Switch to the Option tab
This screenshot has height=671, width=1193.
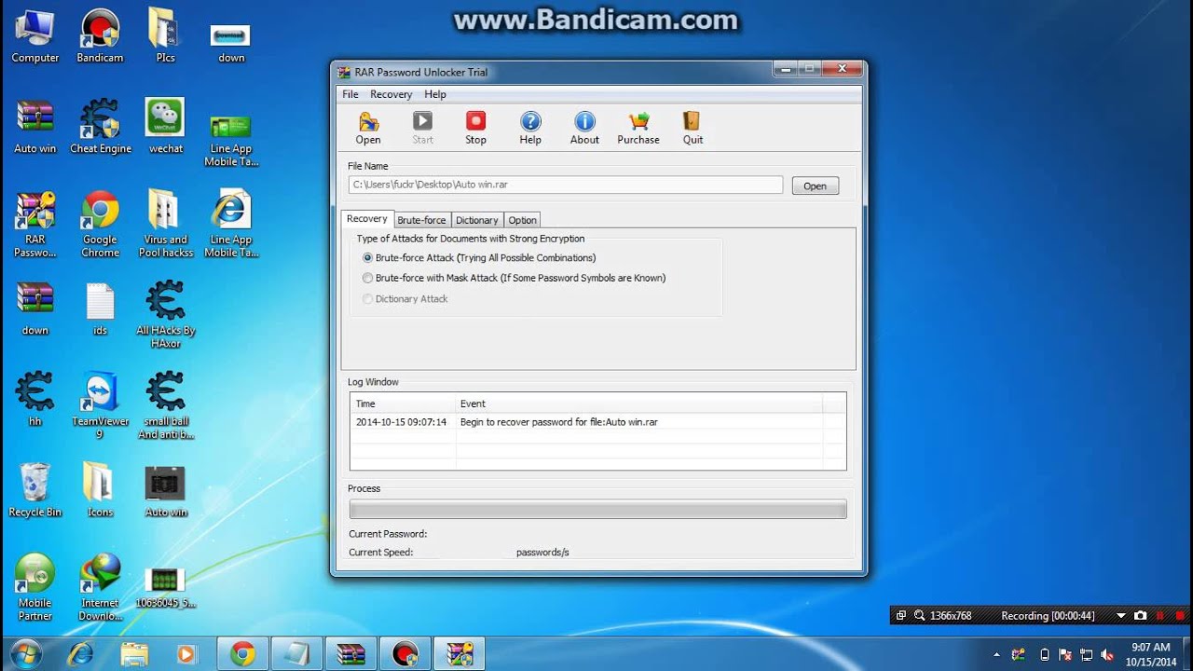(522, 220)
